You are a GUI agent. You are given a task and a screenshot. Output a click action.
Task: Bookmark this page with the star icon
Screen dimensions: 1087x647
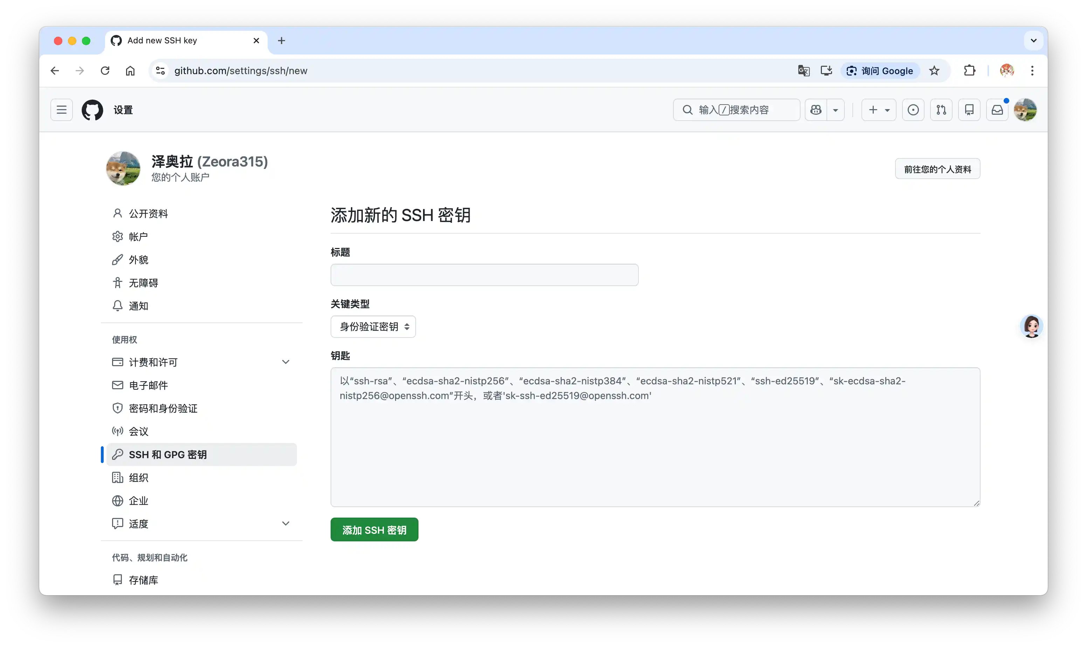click(x=934, y=71)
